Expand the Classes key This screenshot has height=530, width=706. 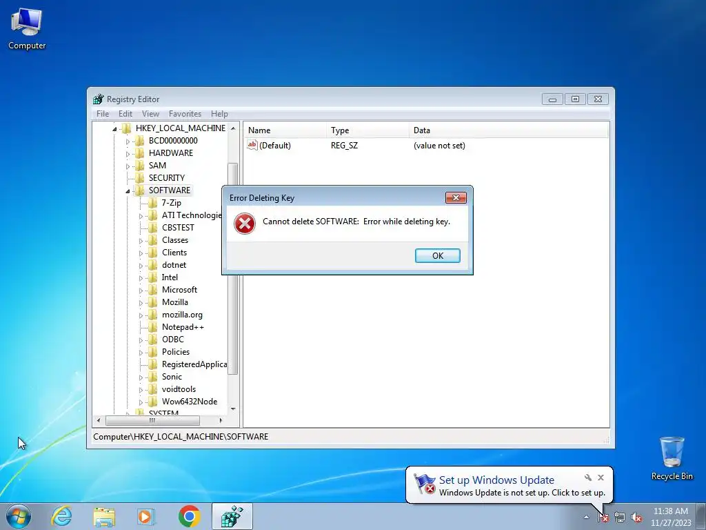(x=141, y=241)
